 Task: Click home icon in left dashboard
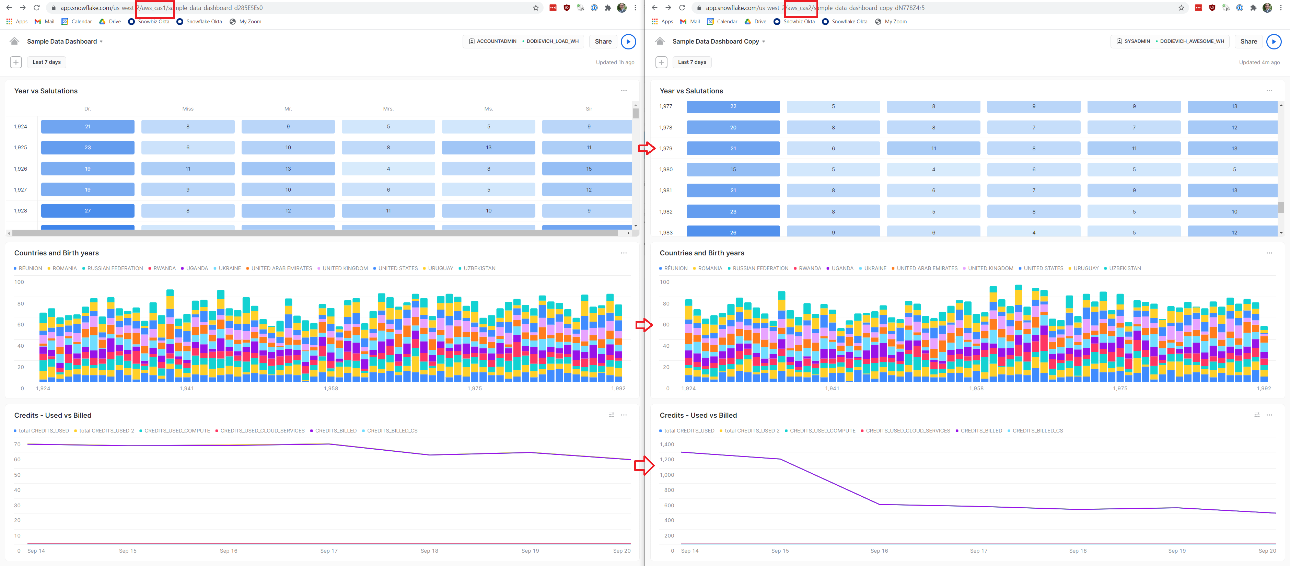pyautogui.click(x=14, y=41)
